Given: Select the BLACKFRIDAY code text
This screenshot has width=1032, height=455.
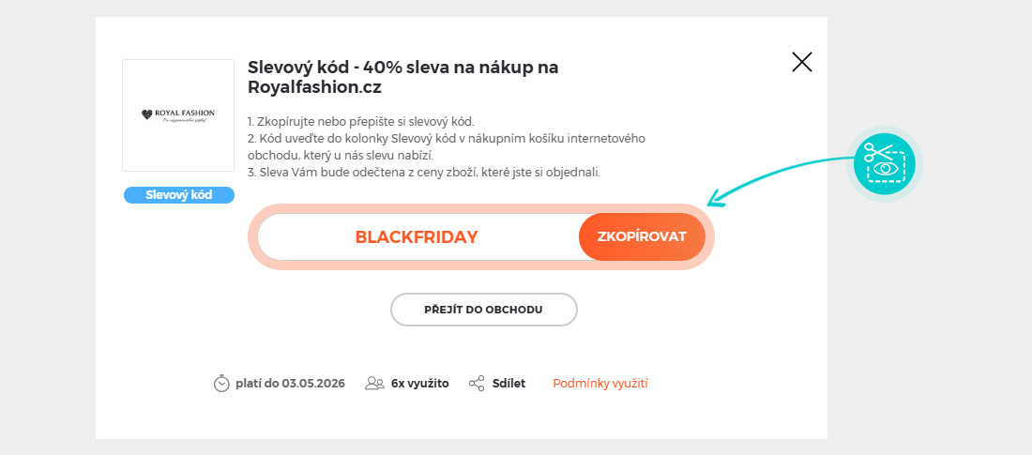Looking at the screenshot, I should (x=417, y=237).
